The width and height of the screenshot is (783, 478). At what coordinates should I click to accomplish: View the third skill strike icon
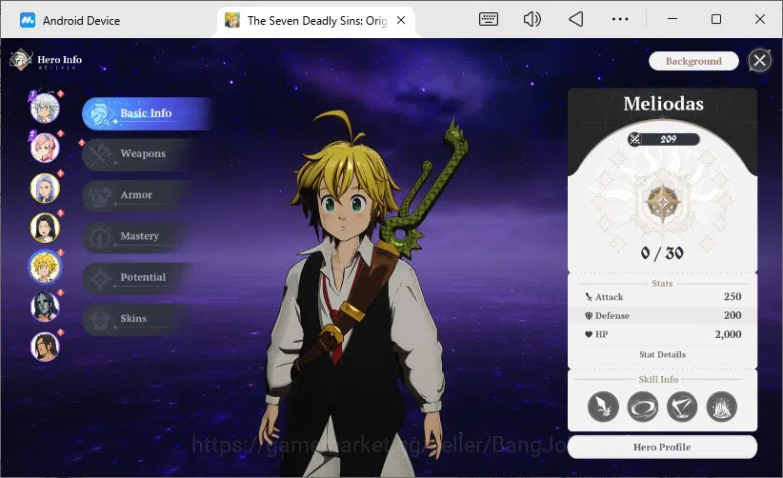[x=682, y=407]
